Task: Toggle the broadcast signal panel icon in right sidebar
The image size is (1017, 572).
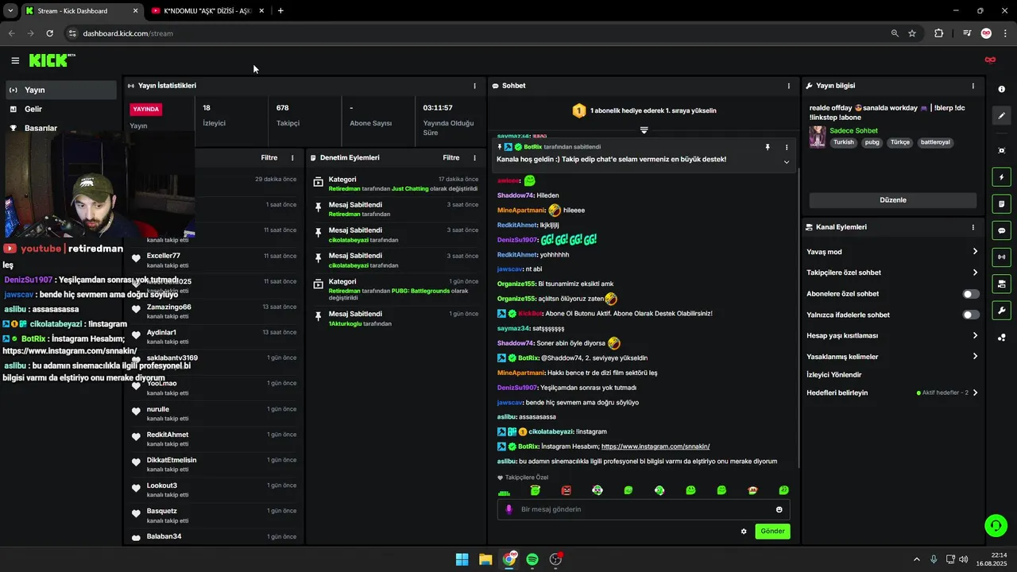Action: click(x=1001, y=257)
